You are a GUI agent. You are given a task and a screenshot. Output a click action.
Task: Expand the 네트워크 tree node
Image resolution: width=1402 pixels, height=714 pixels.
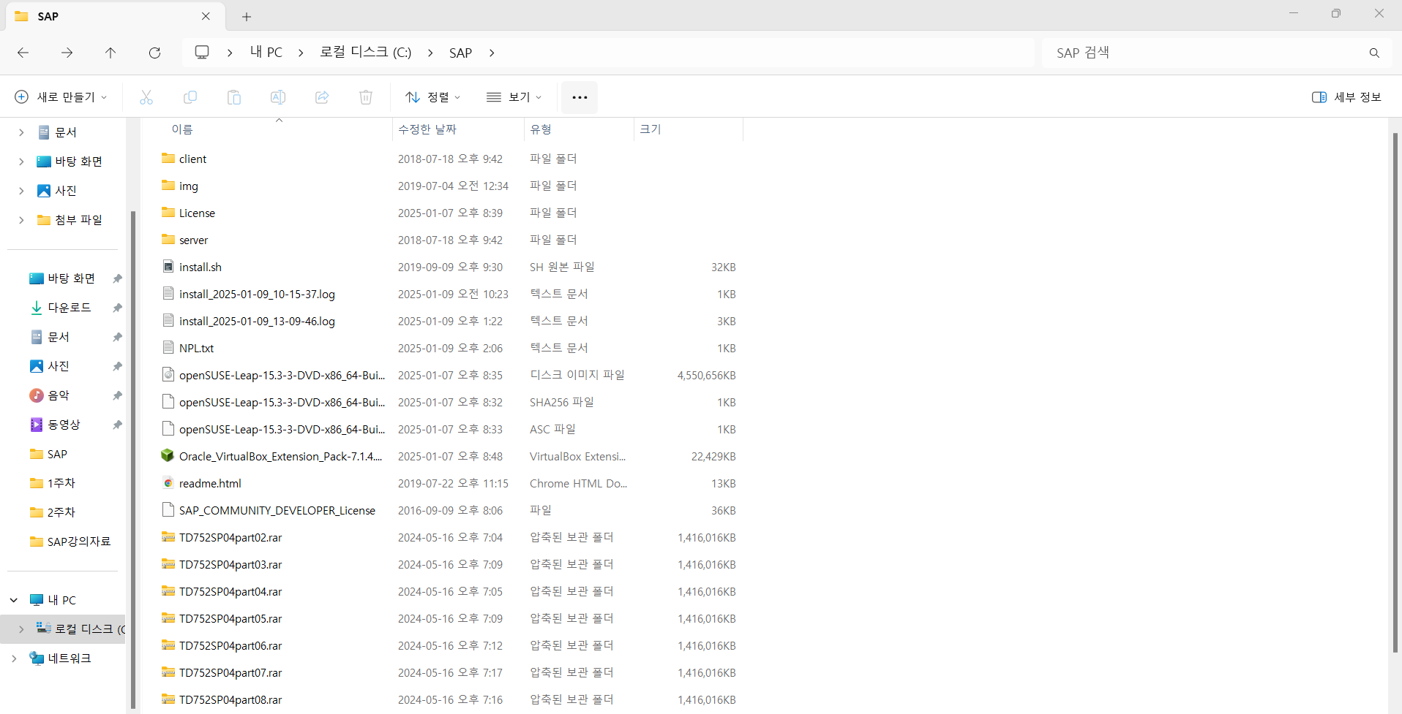(14, 658)
